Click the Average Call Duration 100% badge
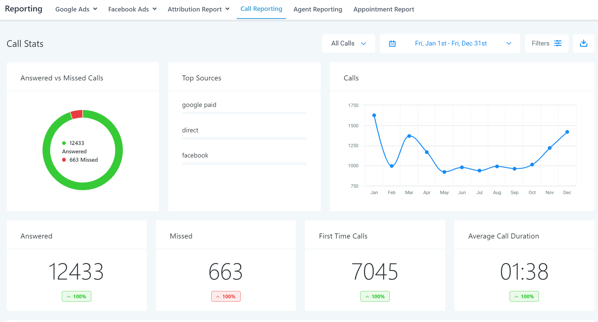 524,296
